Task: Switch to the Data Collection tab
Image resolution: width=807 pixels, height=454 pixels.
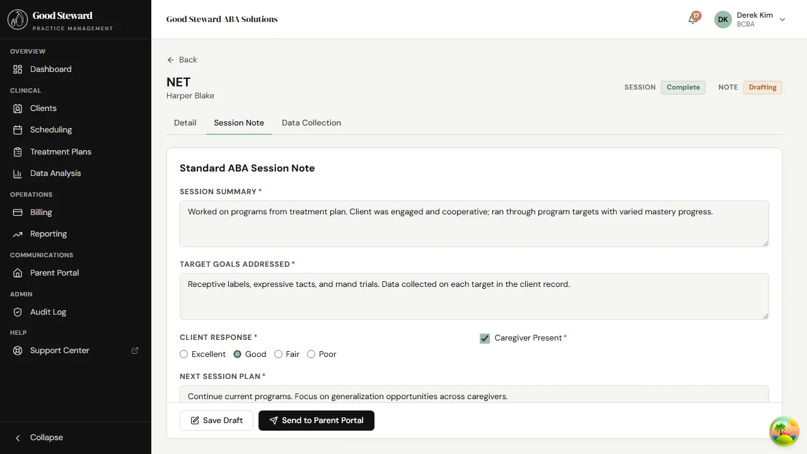Action: coord(311,123)
